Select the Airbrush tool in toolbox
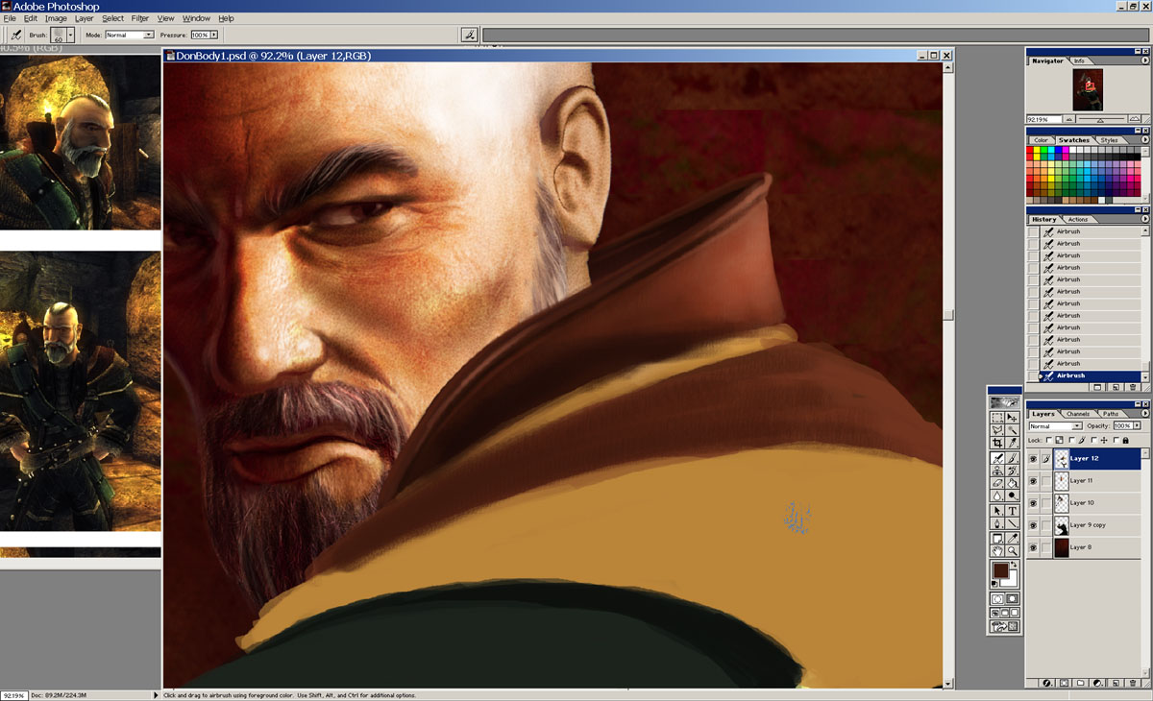 997,458
